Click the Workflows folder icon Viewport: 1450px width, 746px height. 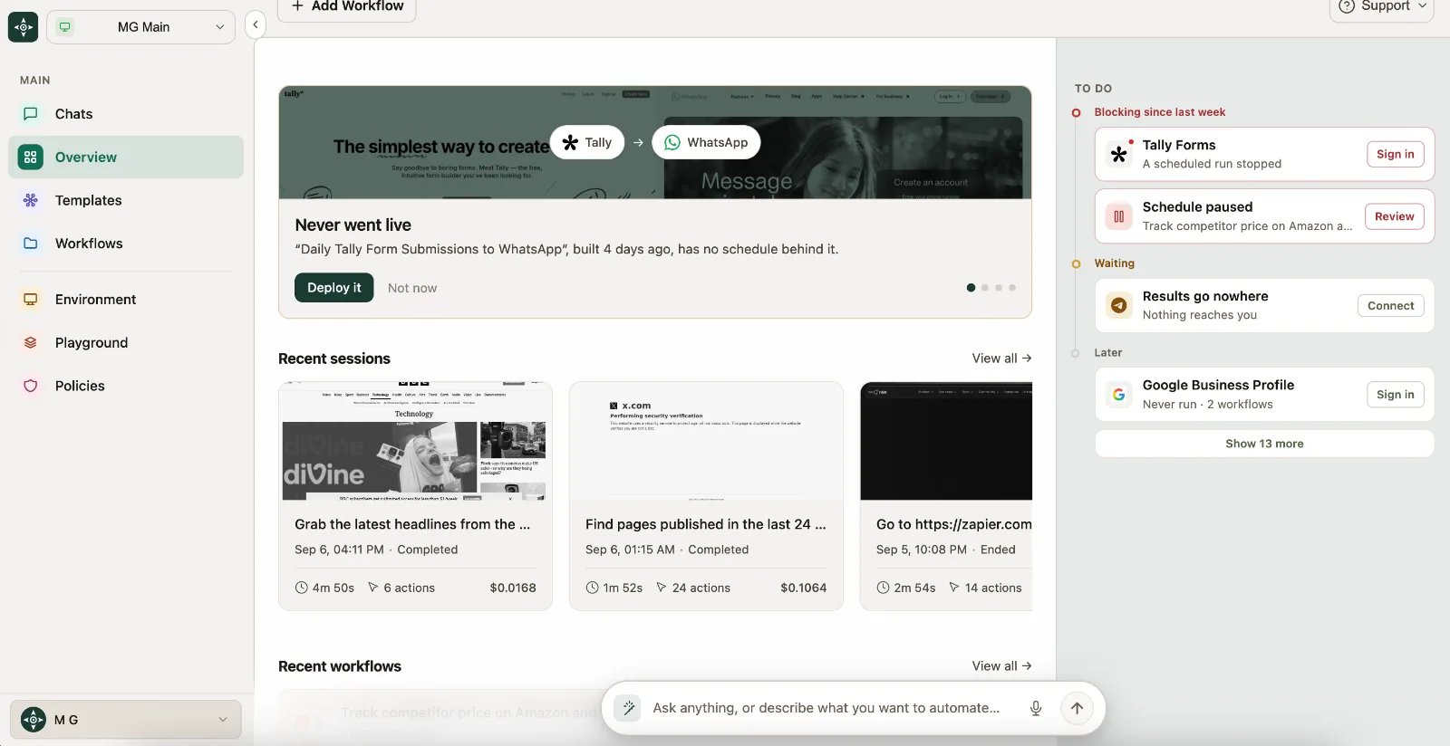coord(31,244)
